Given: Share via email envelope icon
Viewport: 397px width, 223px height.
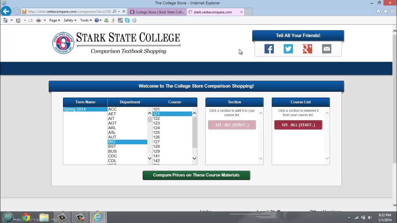Looking at the screenshot, I should point(327,49).
